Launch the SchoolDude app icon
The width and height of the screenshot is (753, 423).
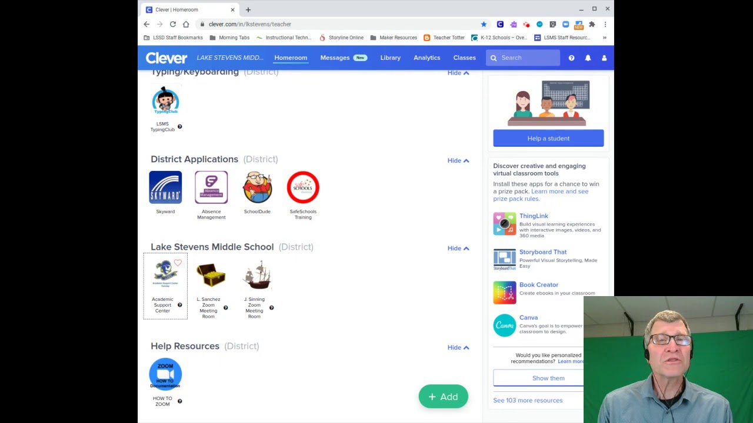click(257, 187)
